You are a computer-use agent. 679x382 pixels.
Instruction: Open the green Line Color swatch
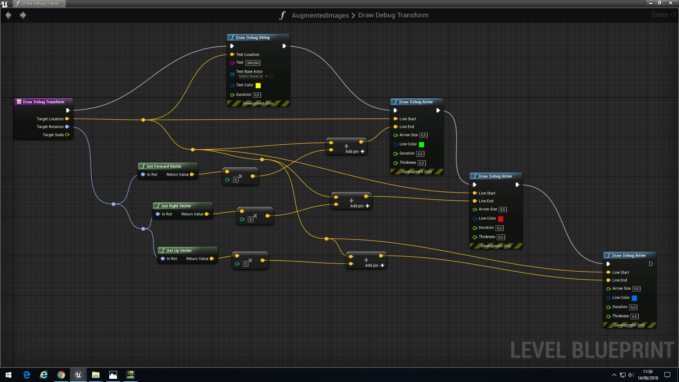[422, 144]
